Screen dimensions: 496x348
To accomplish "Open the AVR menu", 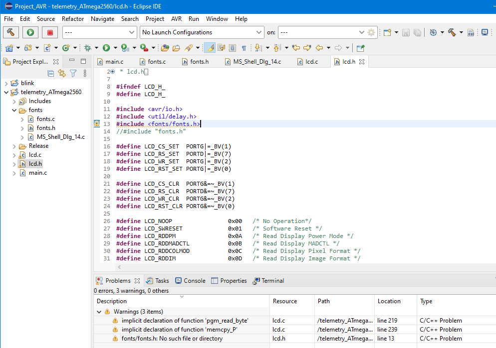I will tap(176, 19).
